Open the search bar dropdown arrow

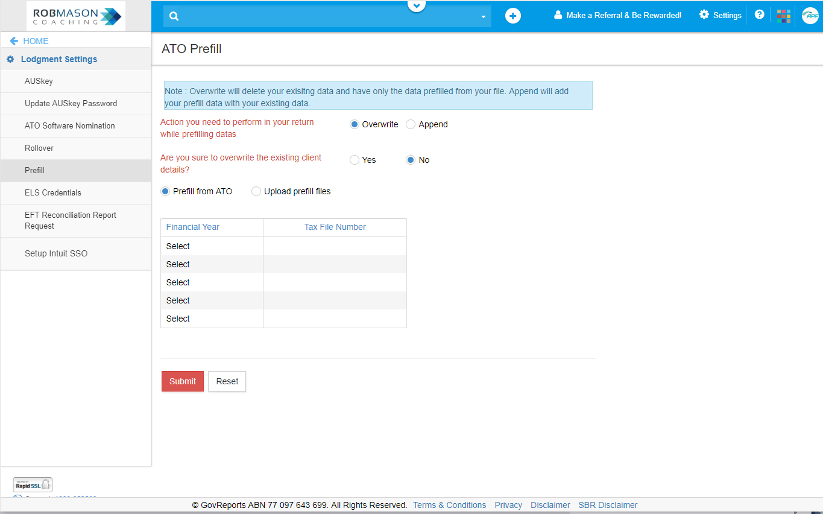483,17
